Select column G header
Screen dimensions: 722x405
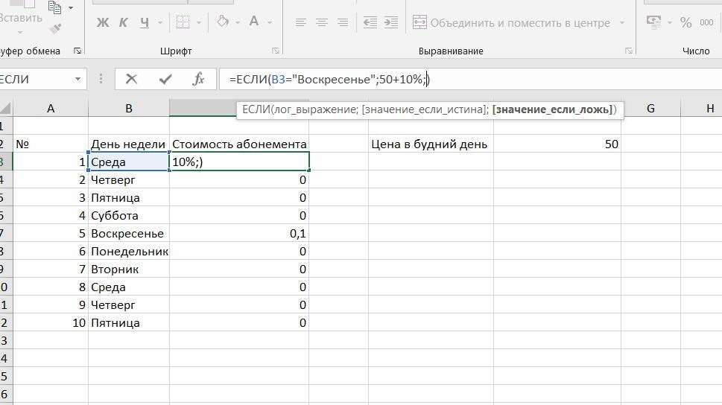point(650,109)
